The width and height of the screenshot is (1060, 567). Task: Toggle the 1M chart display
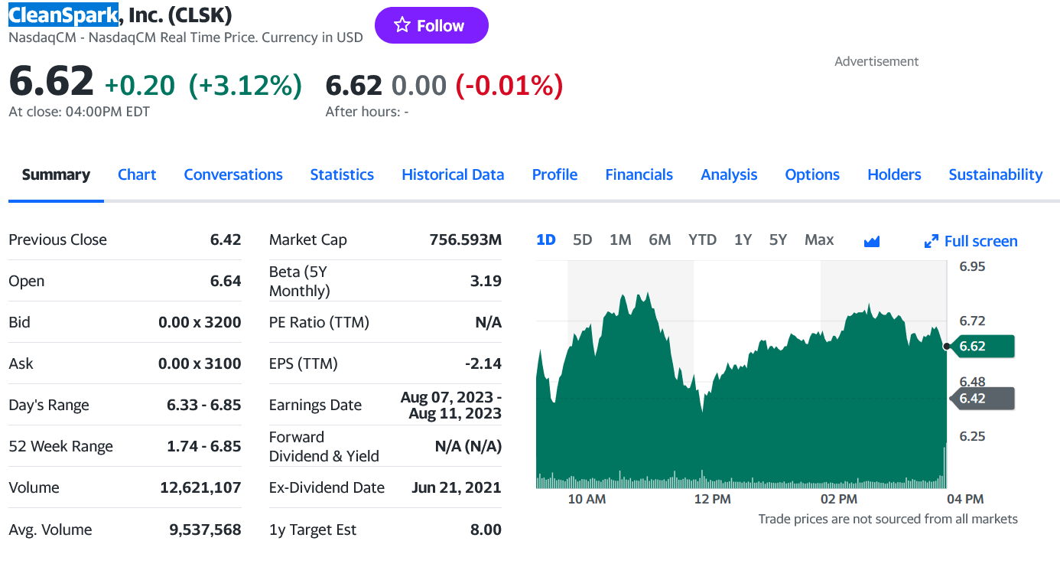(620, 240)
